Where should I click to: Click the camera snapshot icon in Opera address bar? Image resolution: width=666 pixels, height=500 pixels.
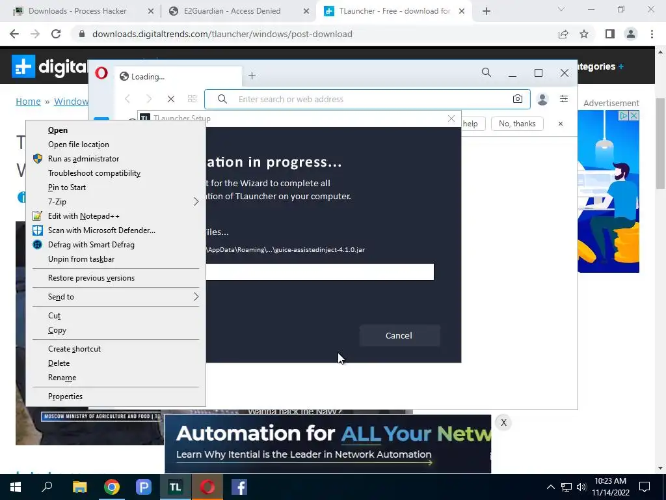tap(517, 99)
